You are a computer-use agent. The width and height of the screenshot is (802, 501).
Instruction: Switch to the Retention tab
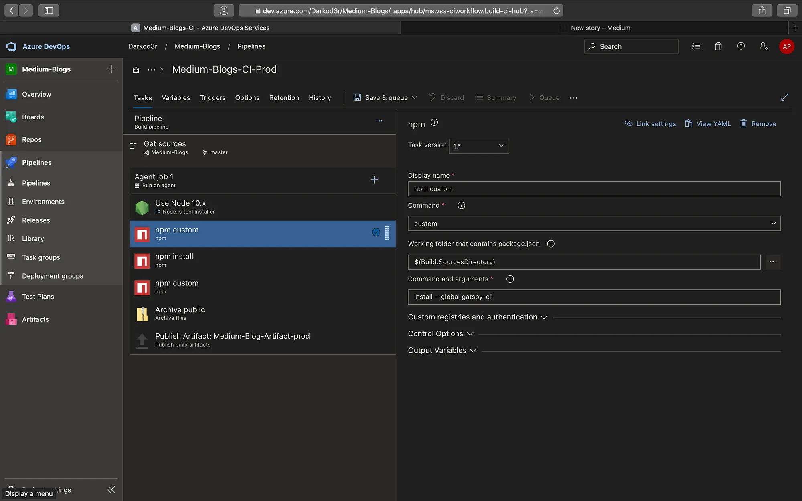point(284,98)
